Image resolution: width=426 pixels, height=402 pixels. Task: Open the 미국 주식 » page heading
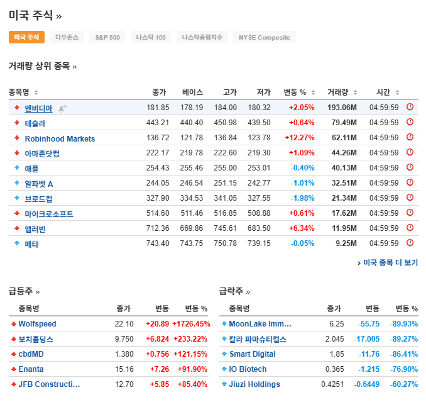point(35,16)
